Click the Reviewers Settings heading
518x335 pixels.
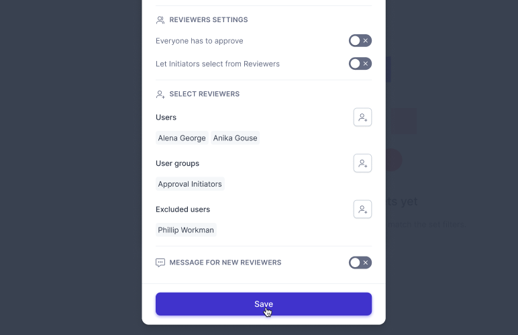pyautogui.click(x=209, y=20)
